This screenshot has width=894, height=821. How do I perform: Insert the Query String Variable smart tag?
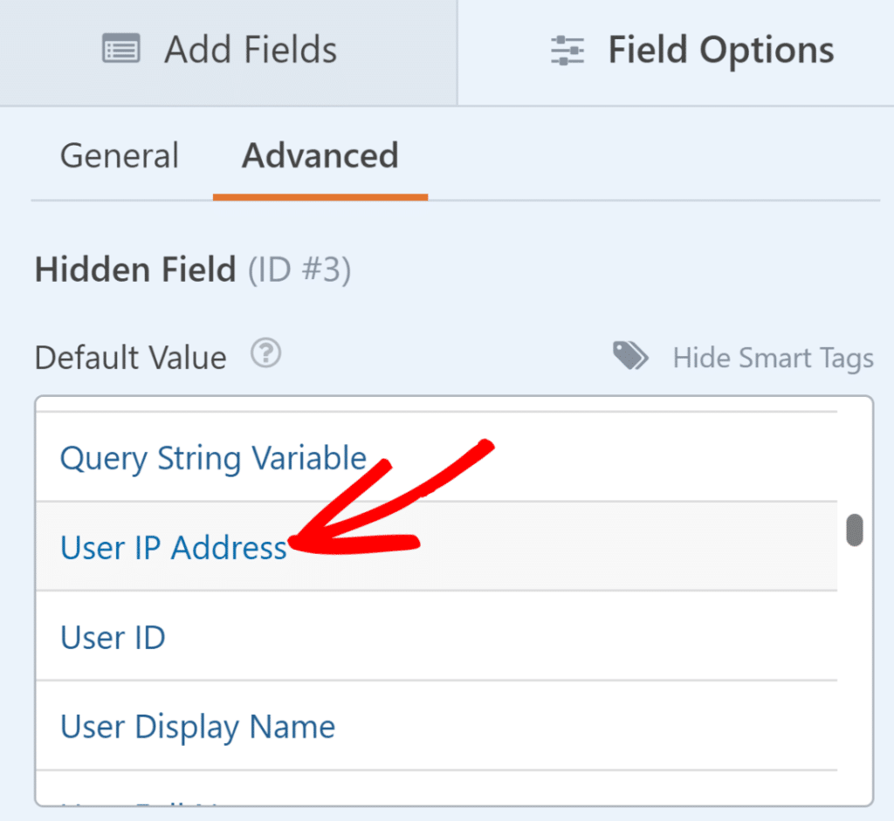[213, 458]
